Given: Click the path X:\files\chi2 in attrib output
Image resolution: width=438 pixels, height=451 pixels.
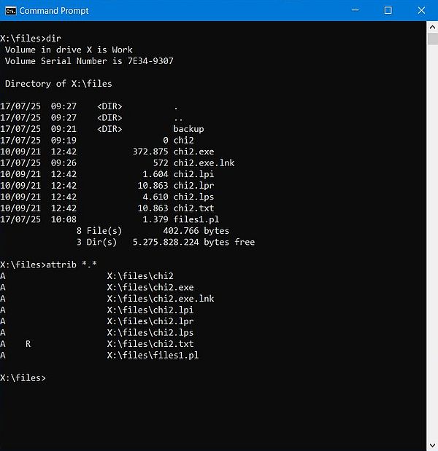Looking at the screenshot, I should [140, 276].
